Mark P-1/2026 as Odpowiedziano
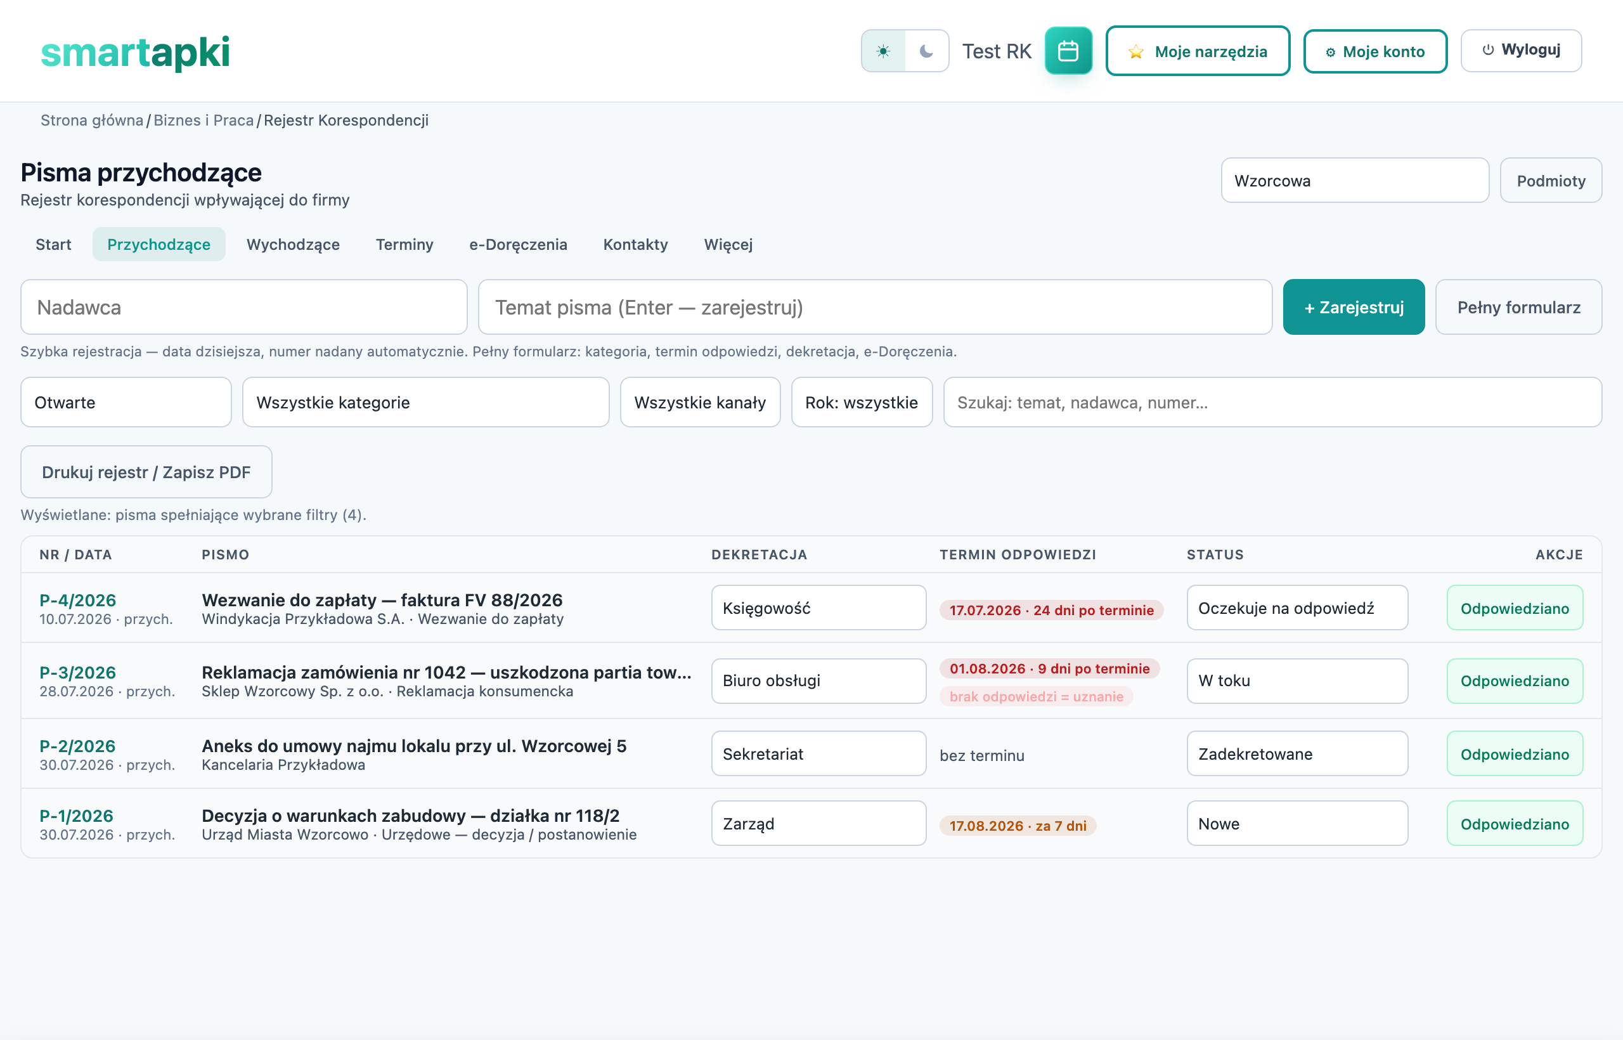Image resolution: width=1623 pixels, height=1040 pixels. click(x=1515, y=823)
